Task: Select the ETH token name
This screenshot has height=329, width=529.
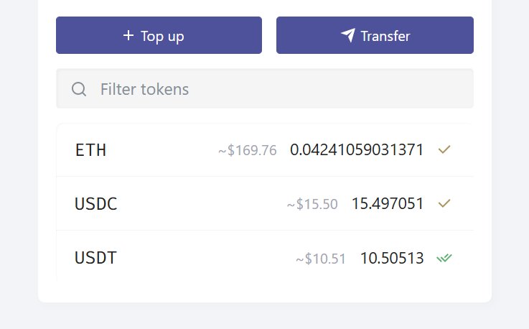Action: [90, 150]
